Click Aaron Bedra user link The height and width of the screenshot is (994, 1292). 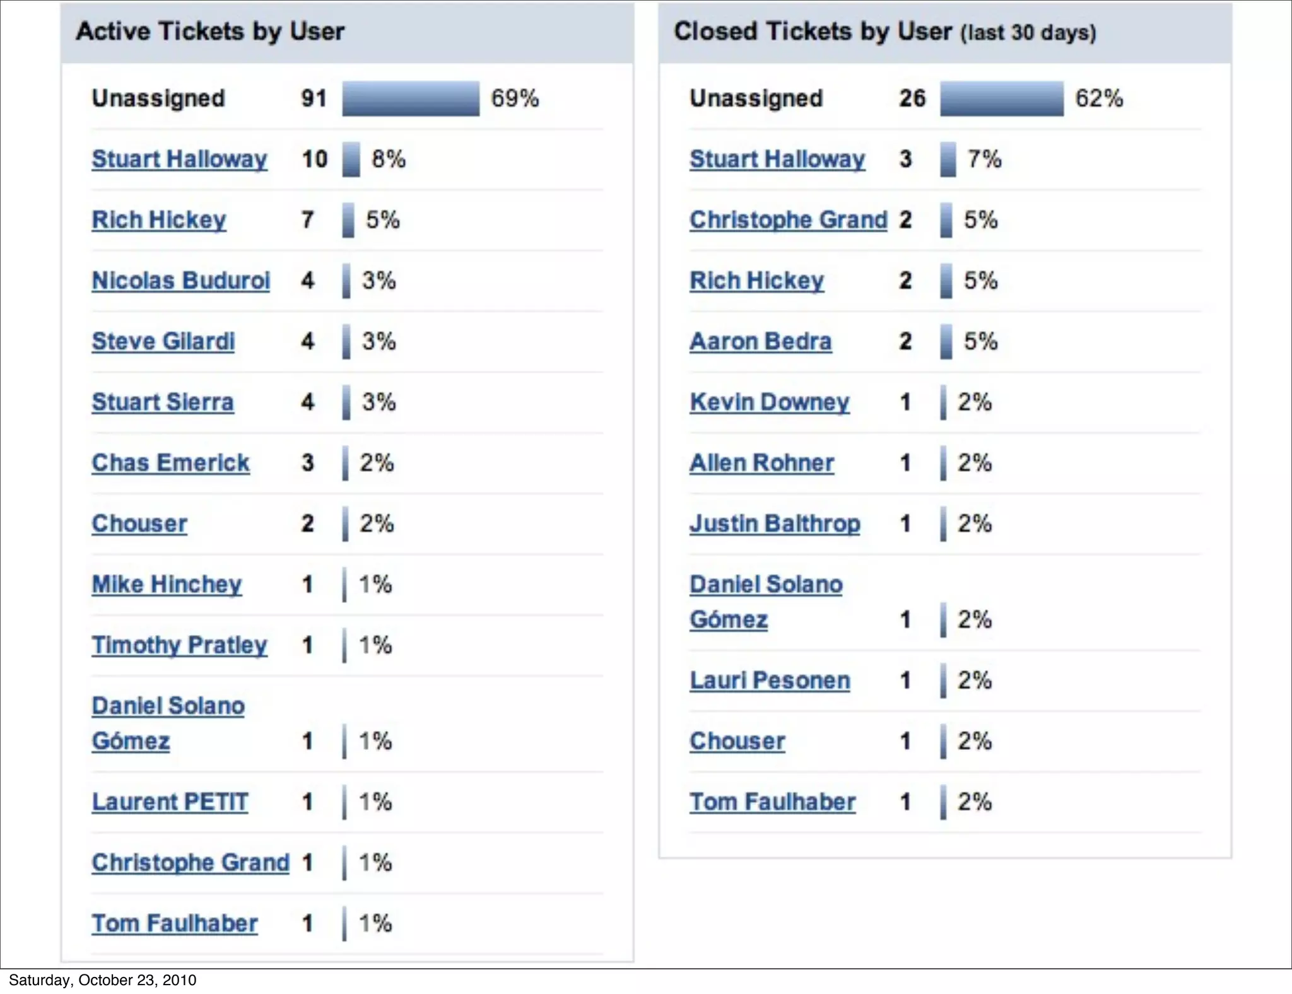click(760, 341)
